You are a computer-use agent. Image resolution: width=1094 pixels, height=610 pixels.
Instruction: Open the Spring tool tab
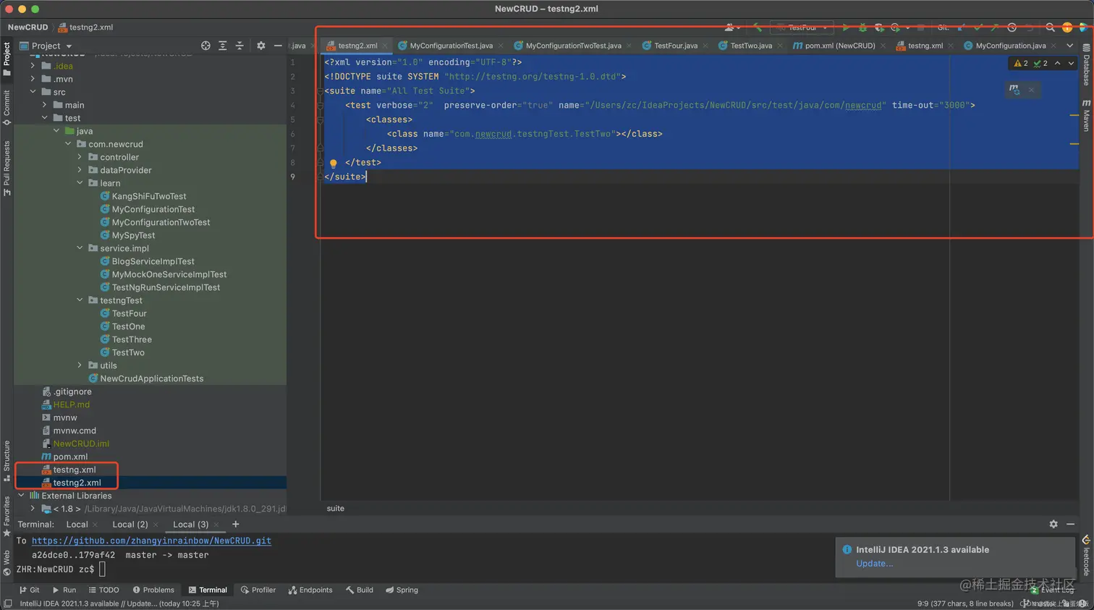[x=402, y=590]
